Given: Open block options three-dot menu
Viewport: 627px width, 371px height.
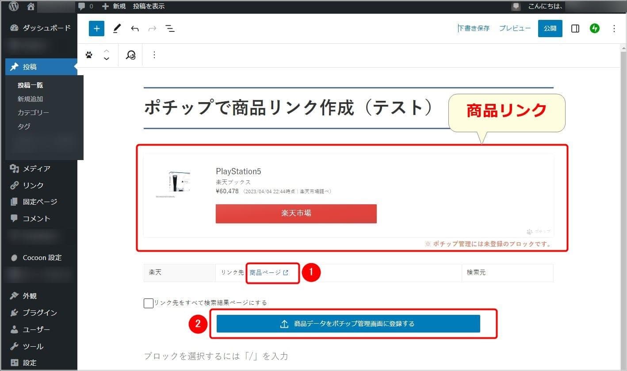Looking at the screenshot, I should (x=154, y=55).
